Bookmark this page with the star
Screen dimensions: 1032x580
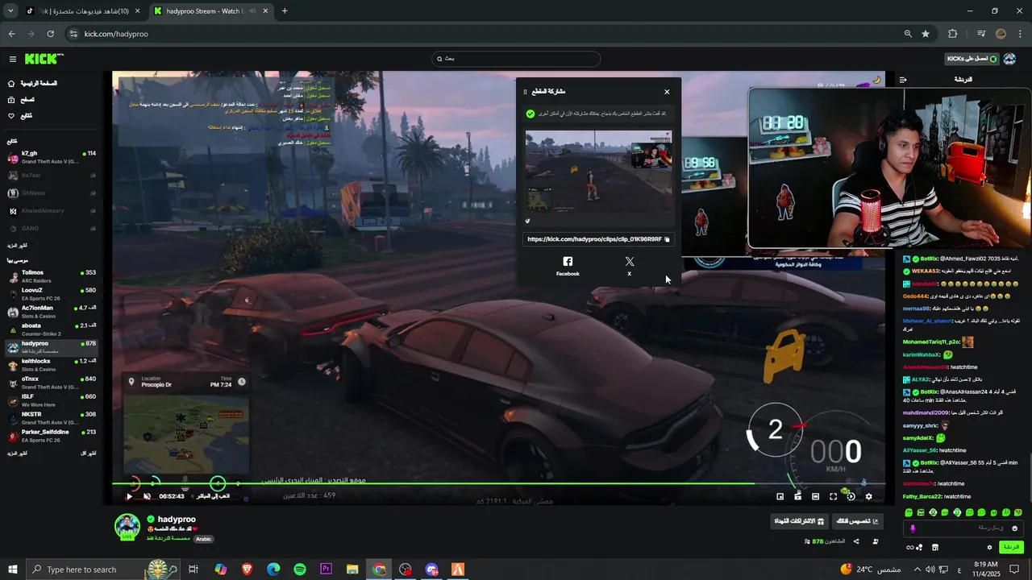[926, 34]
